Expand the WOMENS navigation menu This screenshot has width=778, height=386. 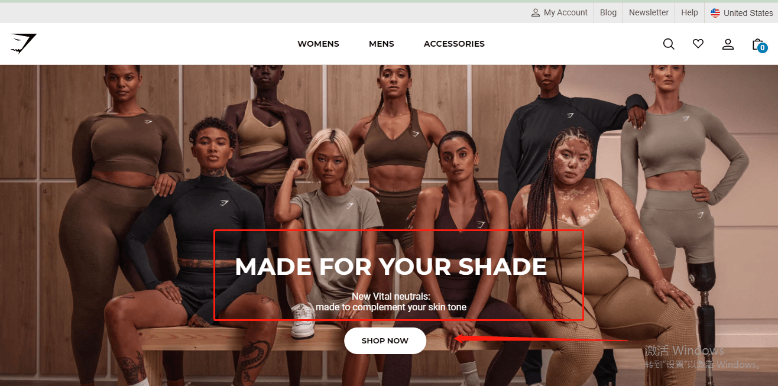(x=318, y=44)
